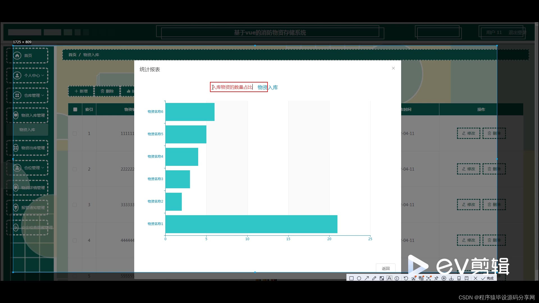The image size is (539, 303).
Task: Select the arrow drawing tool
Action: (367, 278)
